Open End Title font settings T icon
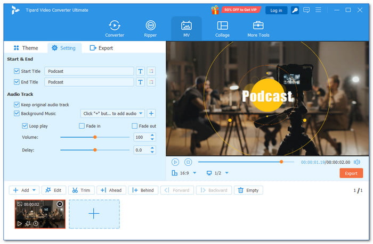373x244 pixels. pos(140,82)
